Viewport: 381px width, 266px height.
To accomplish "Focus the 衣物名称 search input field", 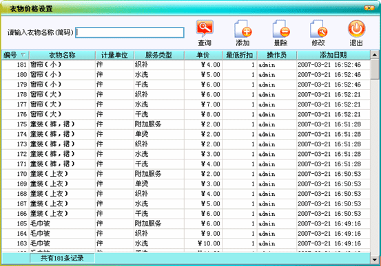I will (x=130, y=32).
